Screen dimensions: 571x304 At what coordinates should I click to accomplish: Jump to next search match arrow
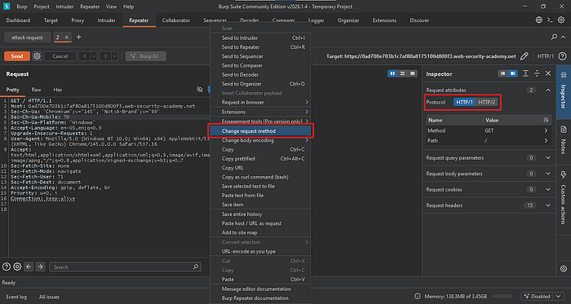[40, 267]
